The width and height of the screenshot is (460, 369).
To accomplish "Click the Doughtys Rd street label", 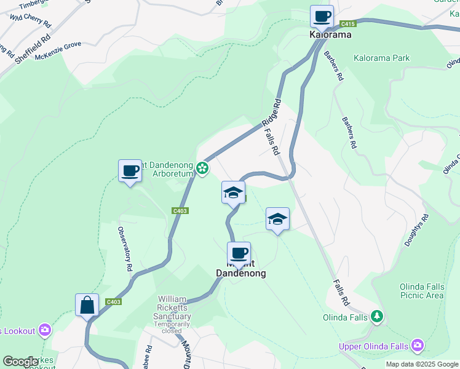I will (x=416, y=230).
